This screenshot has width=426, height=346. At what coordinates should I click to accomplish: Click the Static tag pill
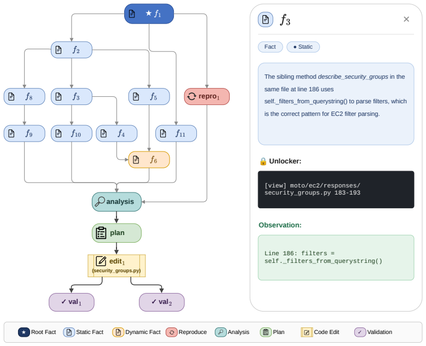pos(303,46)
